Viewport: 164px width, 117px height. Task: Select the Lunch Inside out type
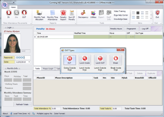click(85, 60)
